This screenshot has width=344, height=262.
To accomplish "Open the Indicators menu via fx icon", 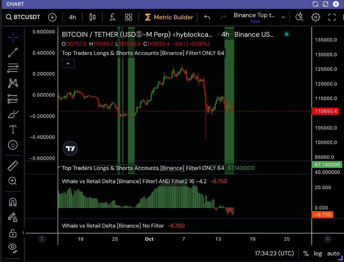I will [112, 17].
